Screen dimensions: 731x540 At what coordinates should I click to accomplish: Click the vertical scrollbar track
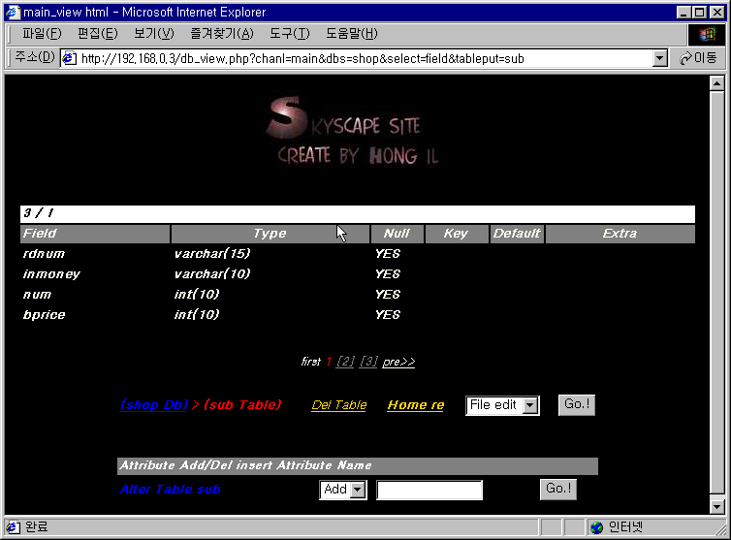pos(716,295)
